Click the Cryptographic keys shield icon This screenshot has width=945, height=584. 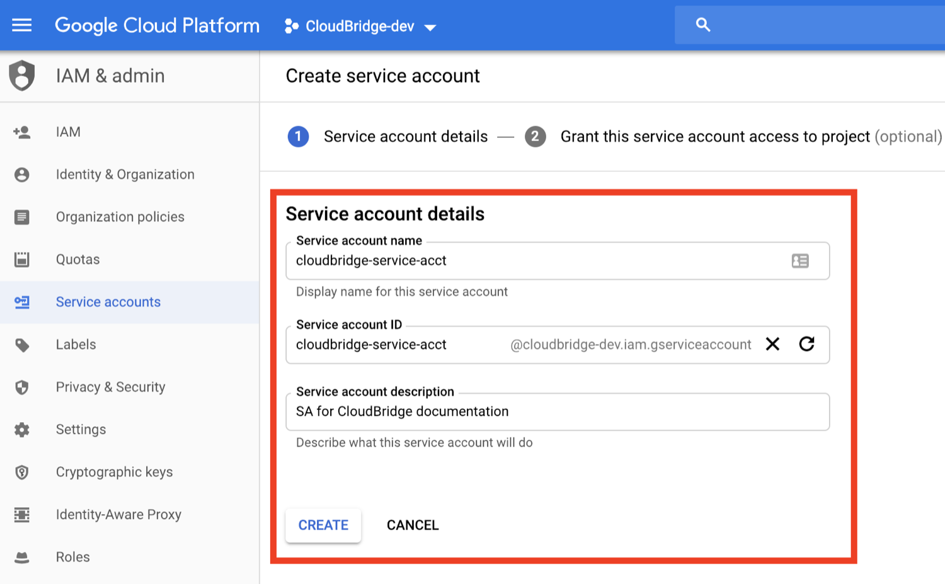(22, 472)
